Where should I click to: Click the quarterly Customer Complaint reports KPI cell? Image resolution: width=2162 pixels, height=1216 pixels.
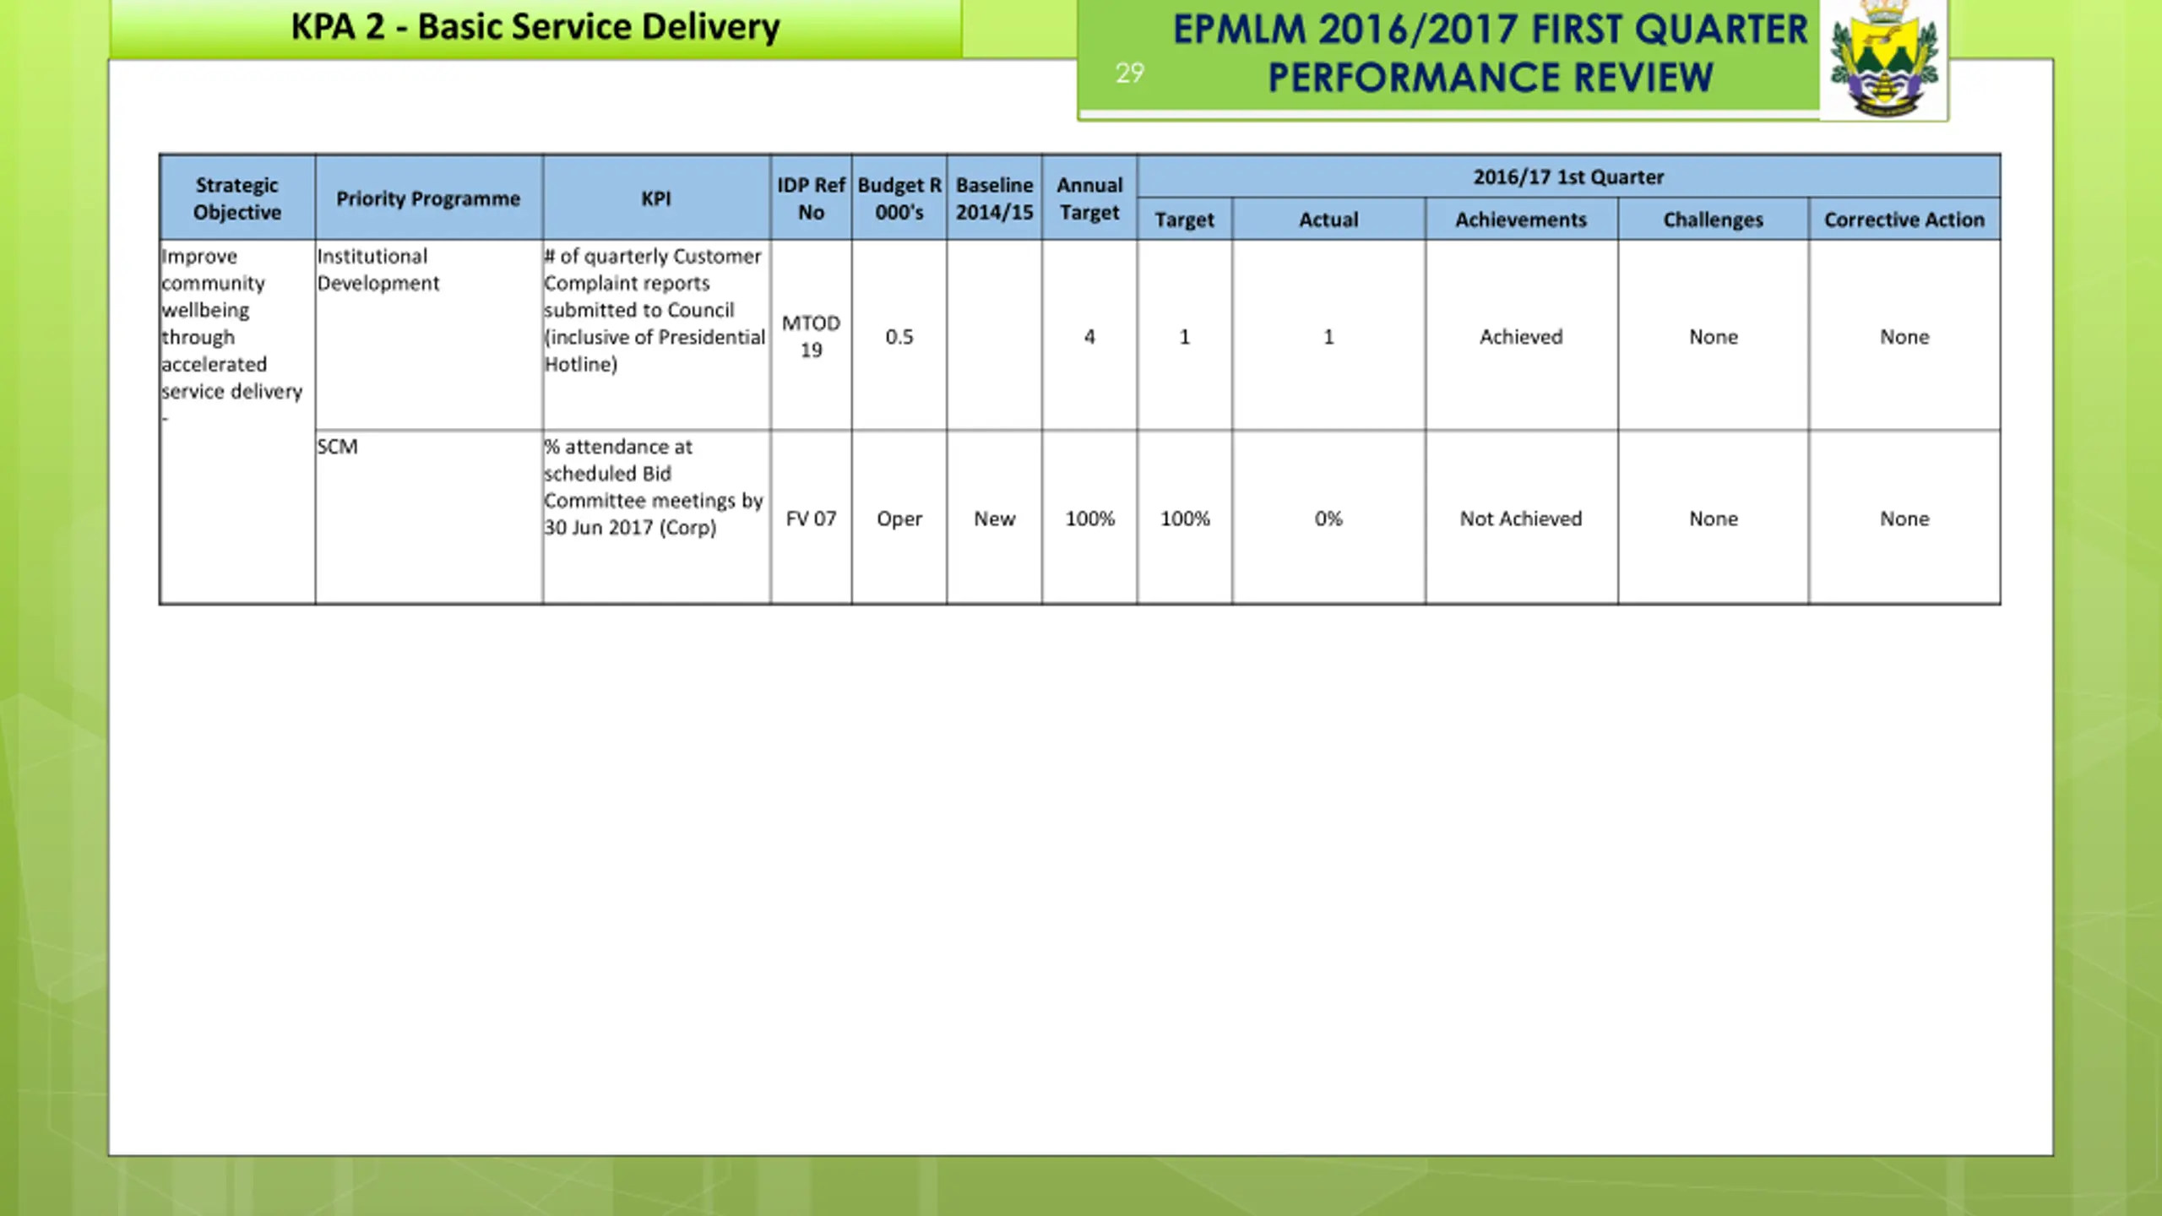pos(656,335)
